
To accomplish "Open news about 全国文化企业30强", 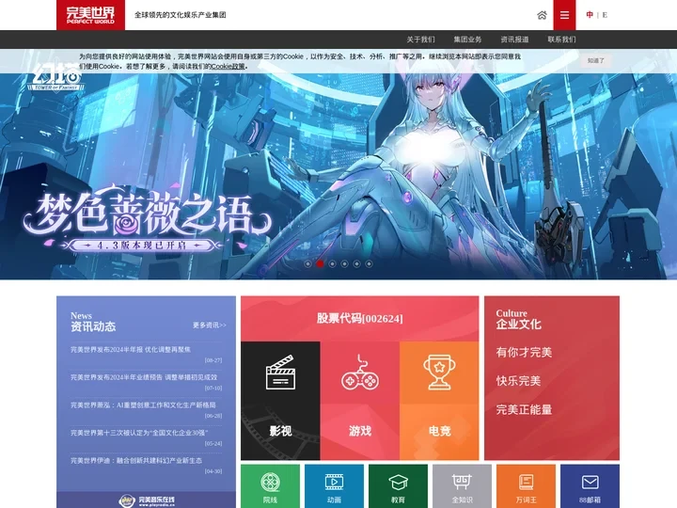I will click(139, 433).
